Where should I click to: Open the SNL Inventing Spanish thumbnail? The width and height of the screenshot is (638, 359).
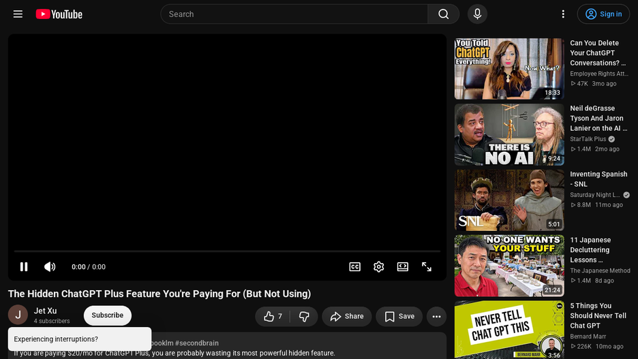[x=509, y=200]
